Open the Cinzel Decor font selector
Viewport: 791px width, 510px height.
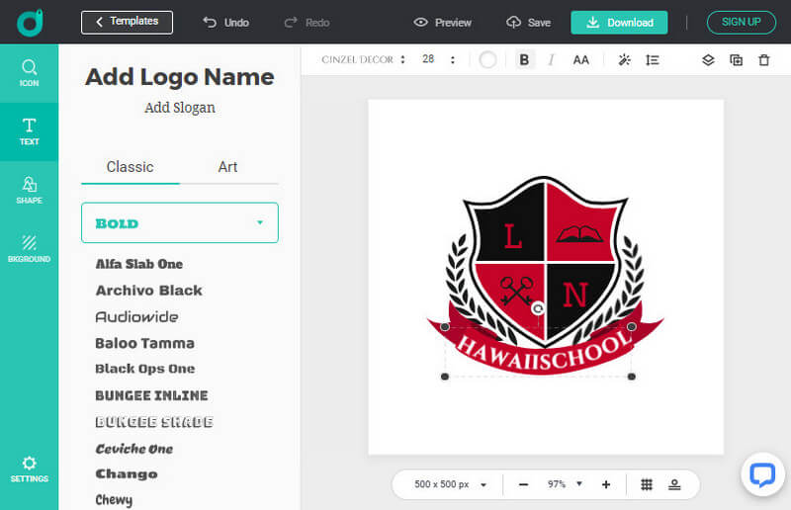pos(363,60)
